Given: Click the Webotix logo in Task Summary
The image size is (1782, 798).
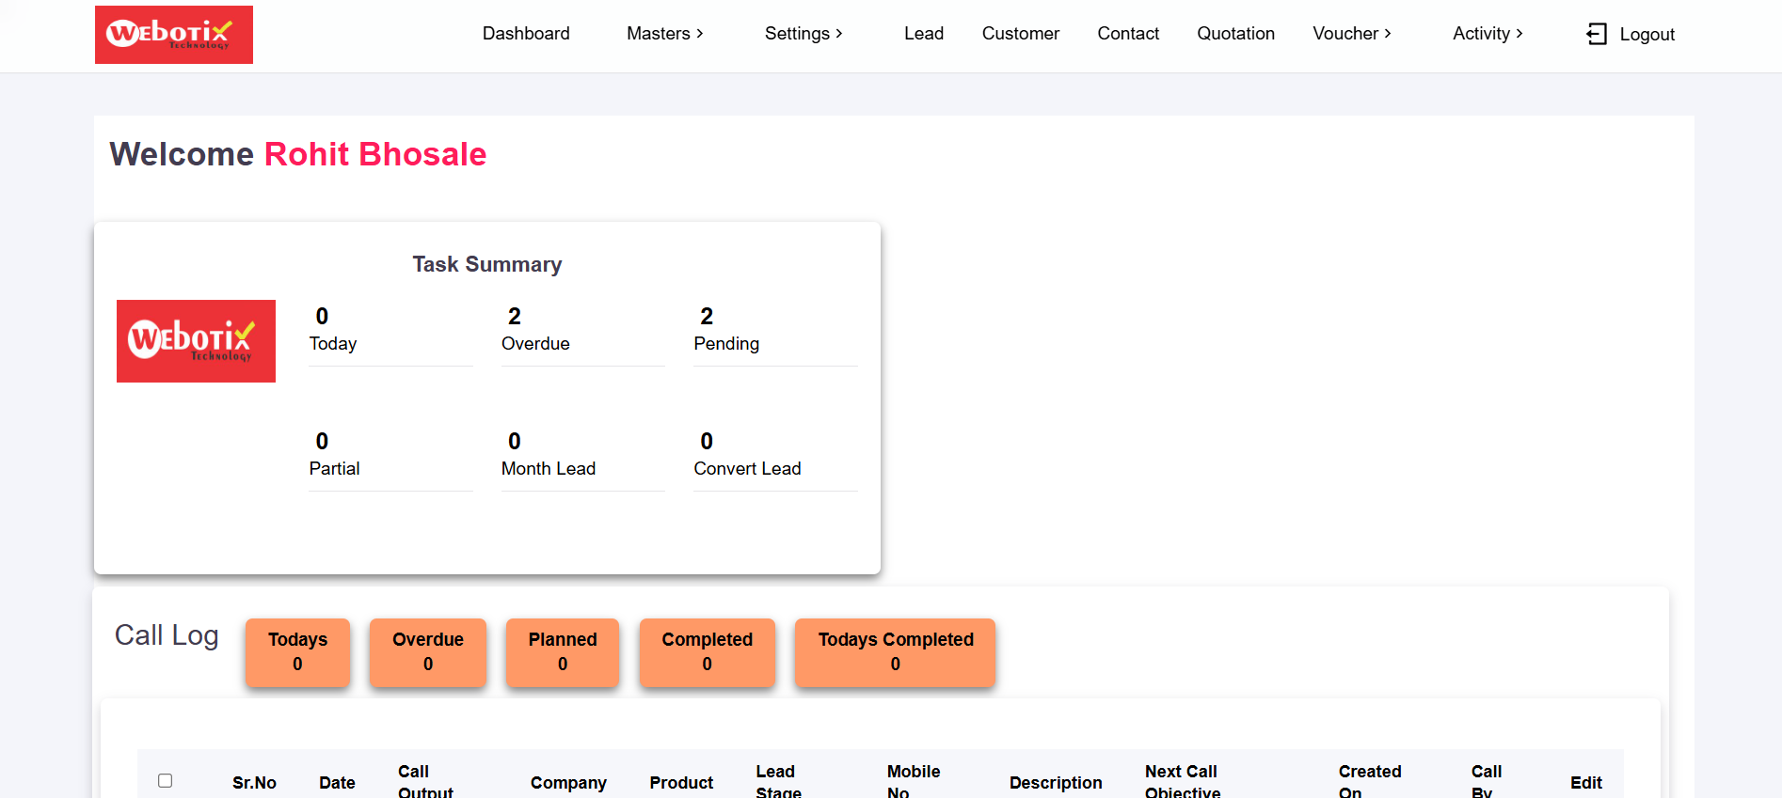Looking at the screenshot, I should pyautogui.click(x=196, y=341).
